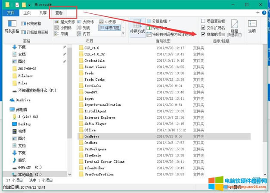Click the 排序方式 sort by icon
270x193 pixels.
coord(137,26)
